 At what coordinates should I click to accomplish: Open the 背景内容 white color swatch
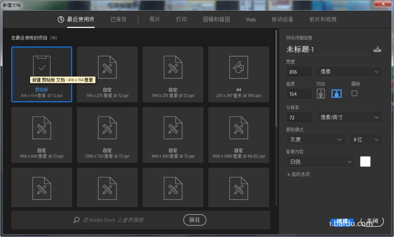click(x=366, y=161)
